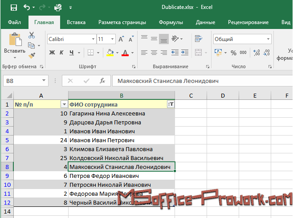This screenshot has height=218, width=293.
Task: Expand the number format 'Общий' dropdown
Action: point(268,39)
